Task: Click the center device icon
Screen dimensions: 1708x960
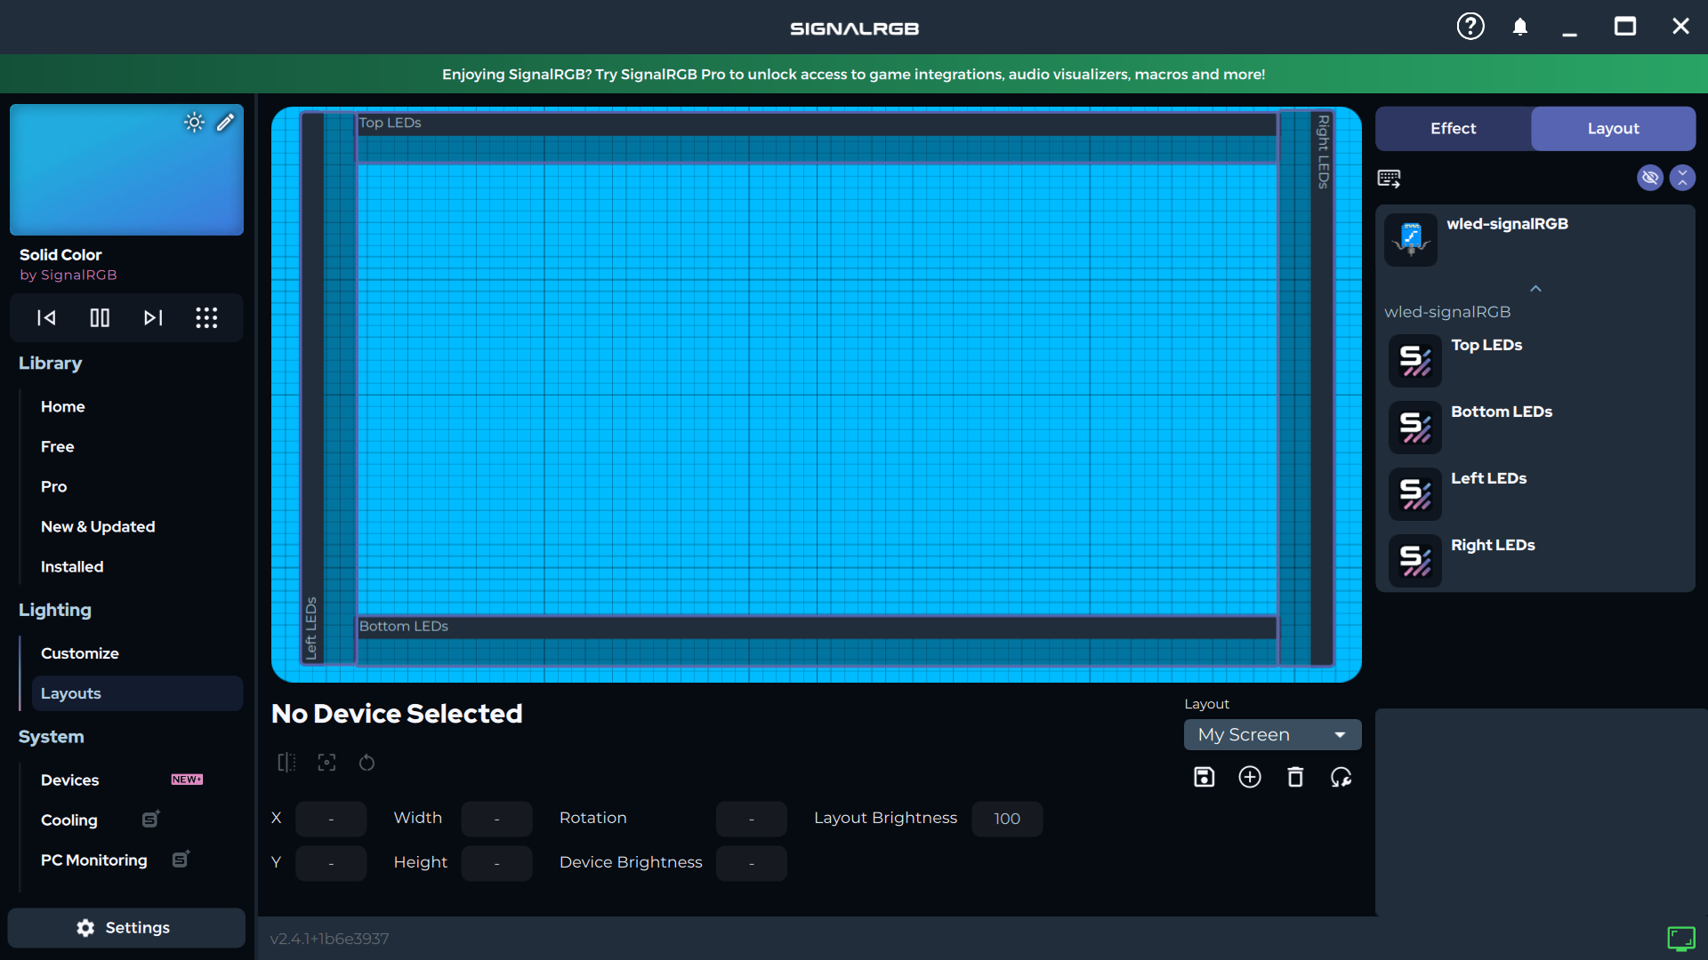Action: (326, 763)
